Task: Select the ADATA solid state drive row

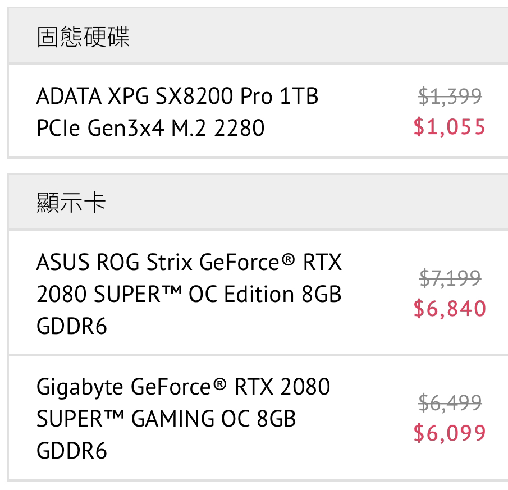Action: pos(258,111)
